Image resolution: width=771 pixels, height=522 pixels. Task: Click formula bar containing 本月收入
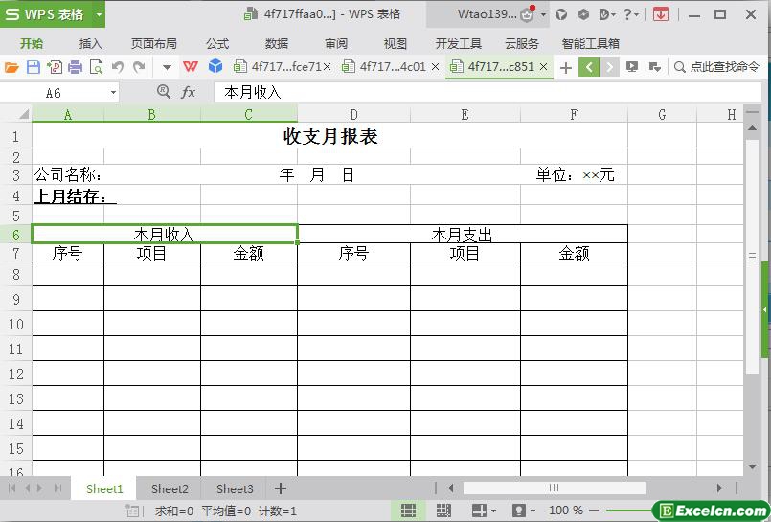487,92
